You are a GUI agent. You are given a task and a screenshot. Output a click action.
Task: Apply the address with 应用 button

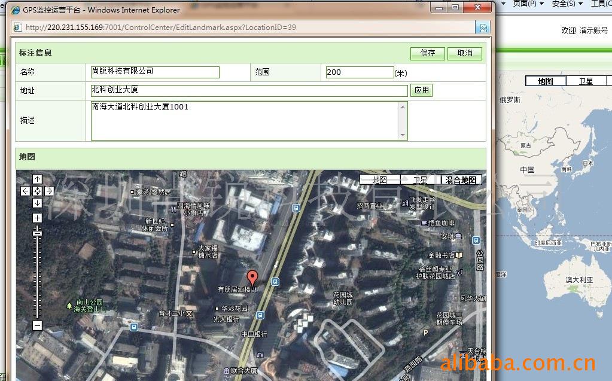(x=422, y=90)
